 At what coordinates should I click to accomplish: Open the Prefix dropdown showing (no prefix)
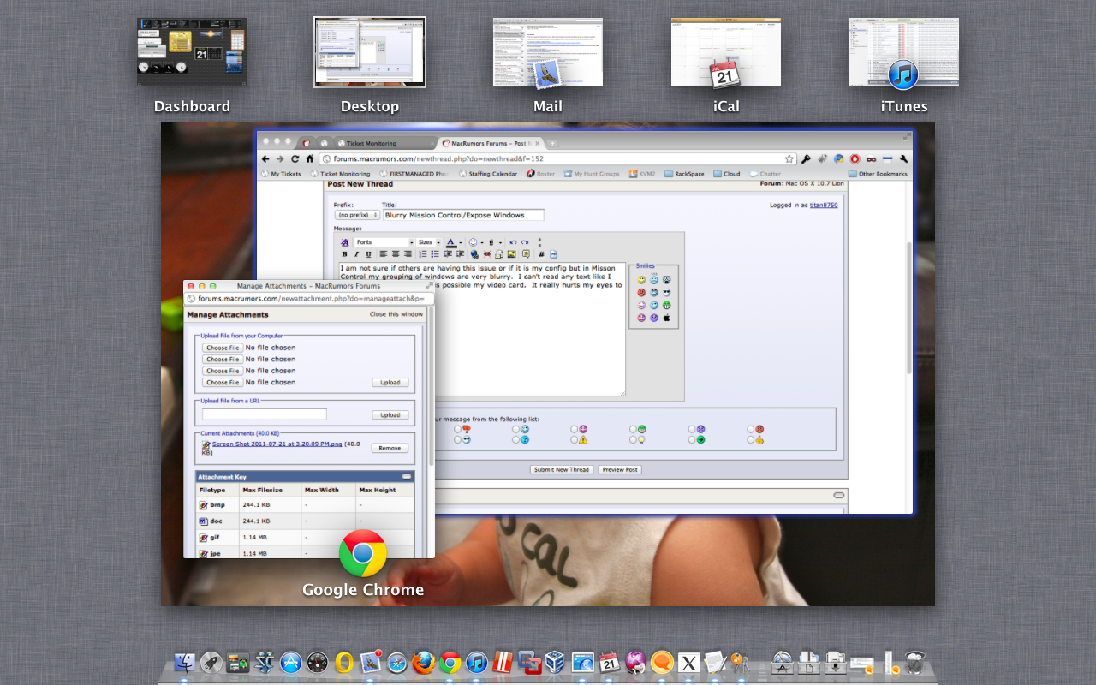(357, 215)
